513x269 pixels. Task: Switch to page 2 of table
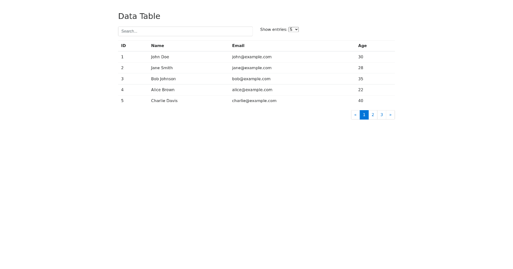(373, 115)
